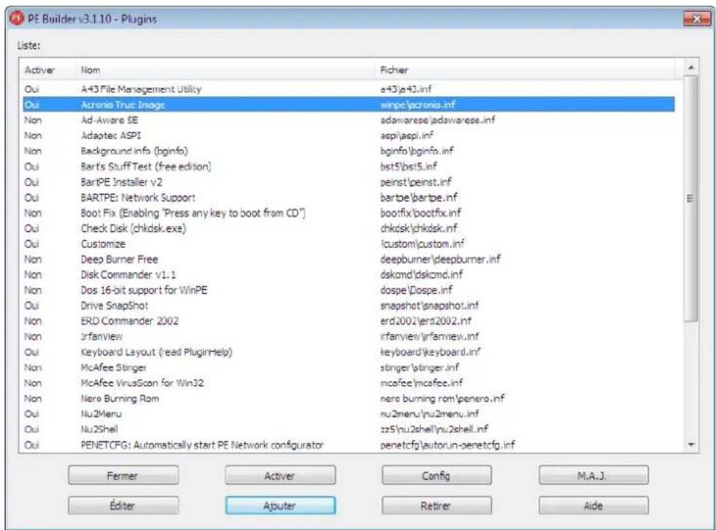Select the Customize plugin row
The width and height of the screenshot is (716, 530).
tap(348, 244)
